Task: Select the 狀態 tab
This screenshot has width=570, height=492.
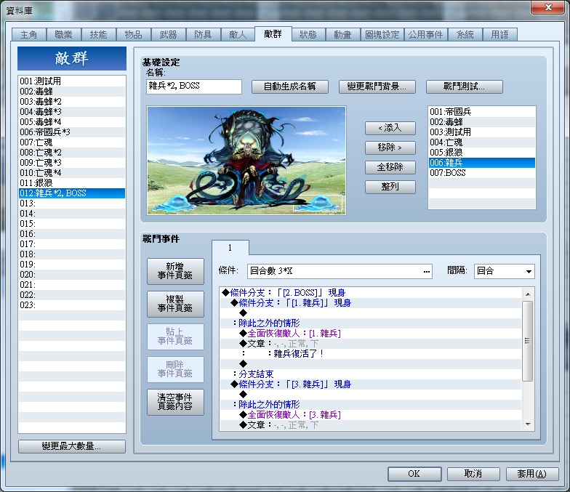Action: pos(308,35)
